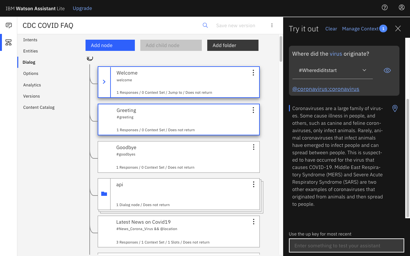Click Clear in Try it out panel

331,29
